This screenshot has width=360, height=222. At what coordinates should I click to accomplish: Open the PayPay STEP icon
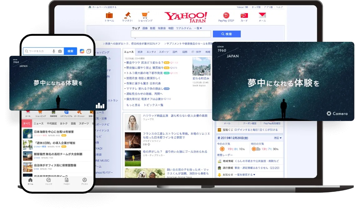tap(226, 15)
